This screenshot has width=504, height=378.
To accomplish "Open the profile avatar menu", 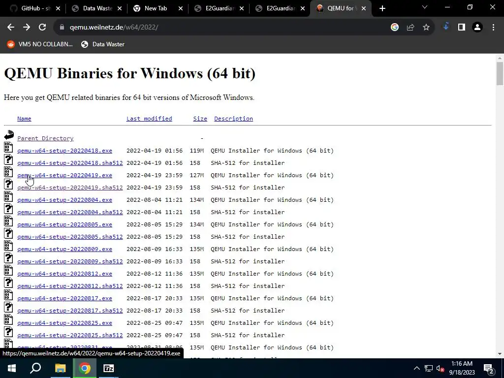I will [477, 28].
